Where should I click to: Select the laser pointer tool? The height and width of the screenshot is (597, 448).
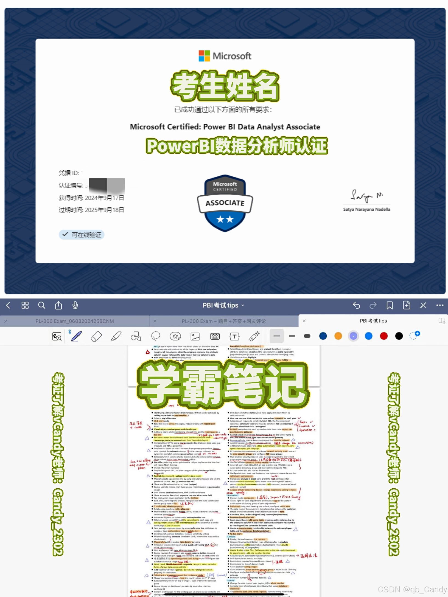[x=255, y=336]
